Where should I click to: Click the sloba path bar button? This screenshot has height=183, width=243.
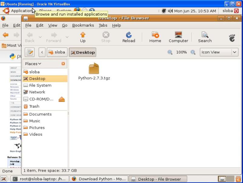tap(57, 52)
